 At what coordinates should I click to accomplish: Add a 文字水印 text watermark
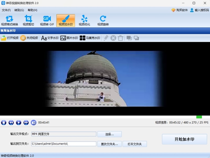50,38
